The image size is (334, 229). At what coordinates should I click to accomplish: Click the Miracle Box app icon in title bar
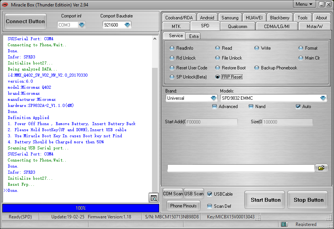(x=5, y=5)
